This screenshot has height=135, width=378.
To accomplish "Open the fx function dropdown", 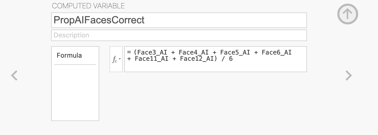I will tap(116, 59).
